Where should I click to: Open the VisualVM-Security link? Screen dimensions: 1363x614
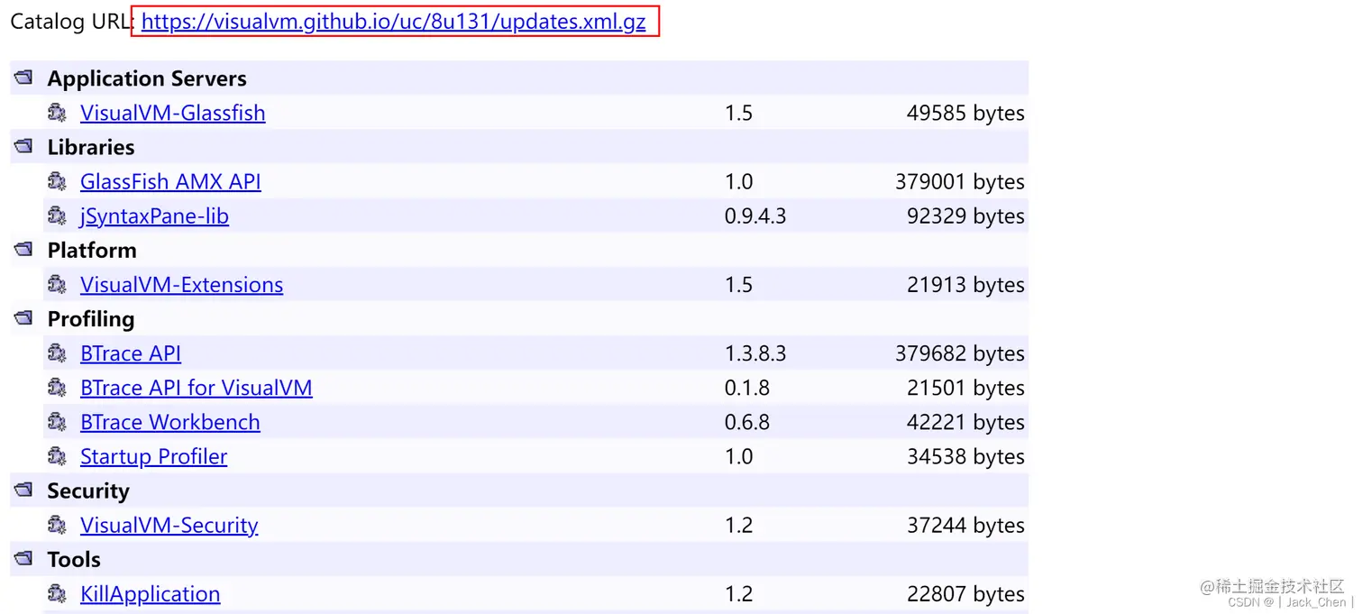(169, 525)
